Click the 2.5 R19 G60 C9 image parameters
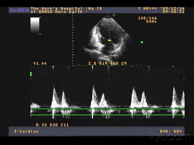 click(107, 63)
